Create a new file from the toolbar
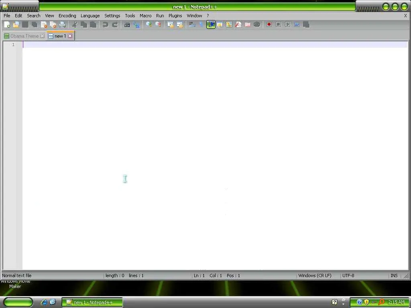The height and width of the screenshot is (308, 411). pyautogui.click(x=7, y=24)
